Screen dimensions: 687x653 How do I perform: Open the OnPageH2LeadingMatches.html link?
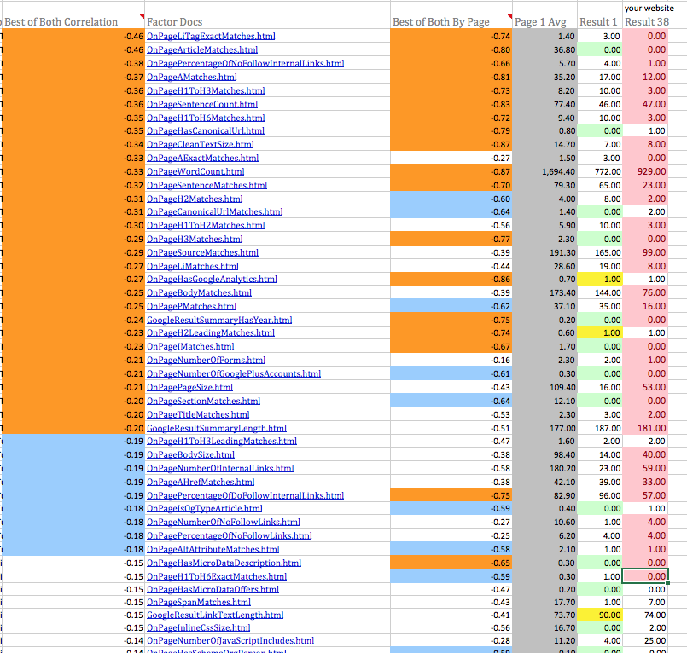[x=211, y=333]
